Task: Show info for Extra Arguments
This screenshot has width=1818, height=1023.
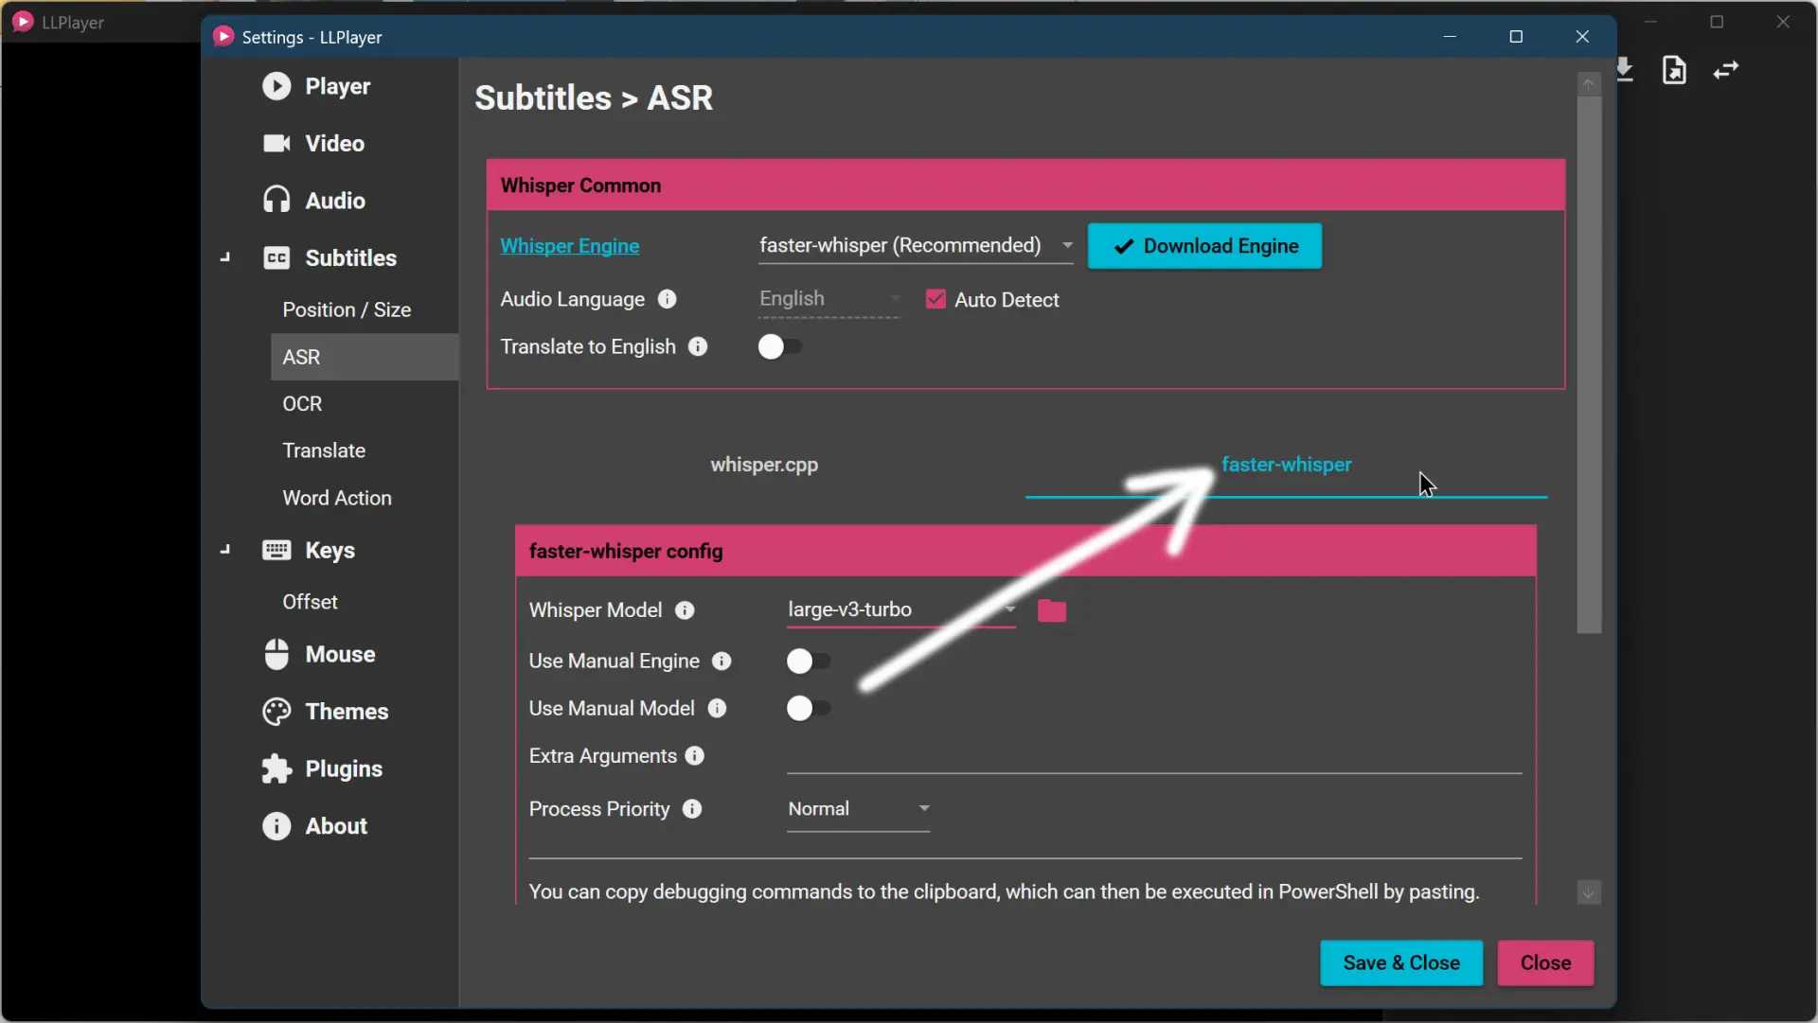Action: (x=695, y=755)
